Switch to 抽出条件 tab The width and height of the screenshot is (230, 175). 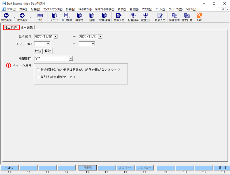pos(11,27)
